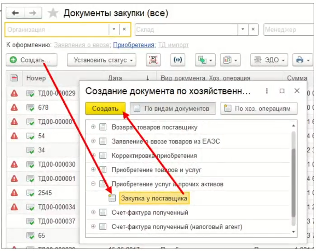Click scrollbar down arrow in dialog list
This screenshot has height=251, width=316.
click(293, 232)
